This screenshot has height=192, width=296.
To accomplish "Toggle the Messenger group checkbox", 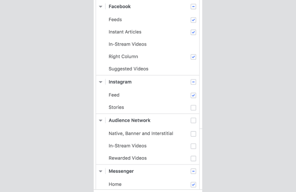I will tap(193, 171).
